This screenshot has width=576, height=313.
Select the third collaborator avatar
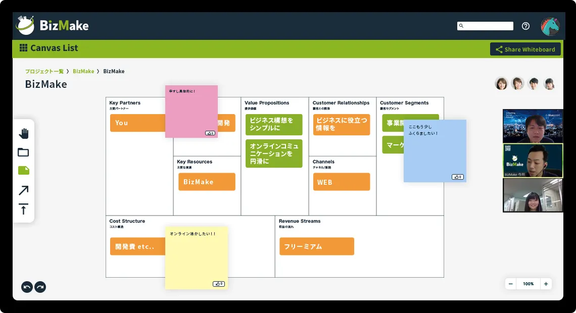point(534,84)
